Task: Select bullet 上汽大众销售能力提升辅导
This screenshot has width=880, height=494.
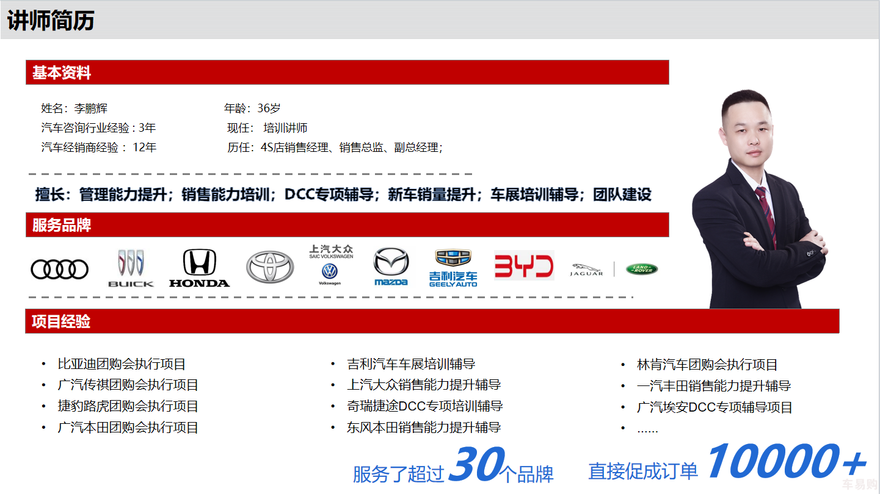Action: tap(424, 385)
